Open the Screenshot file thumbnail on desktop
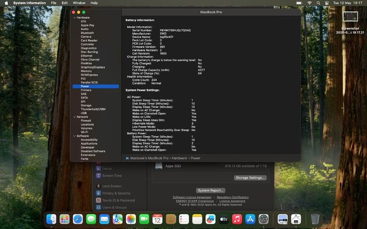Viewport: 367px width, 229px height. coord(350,17)
